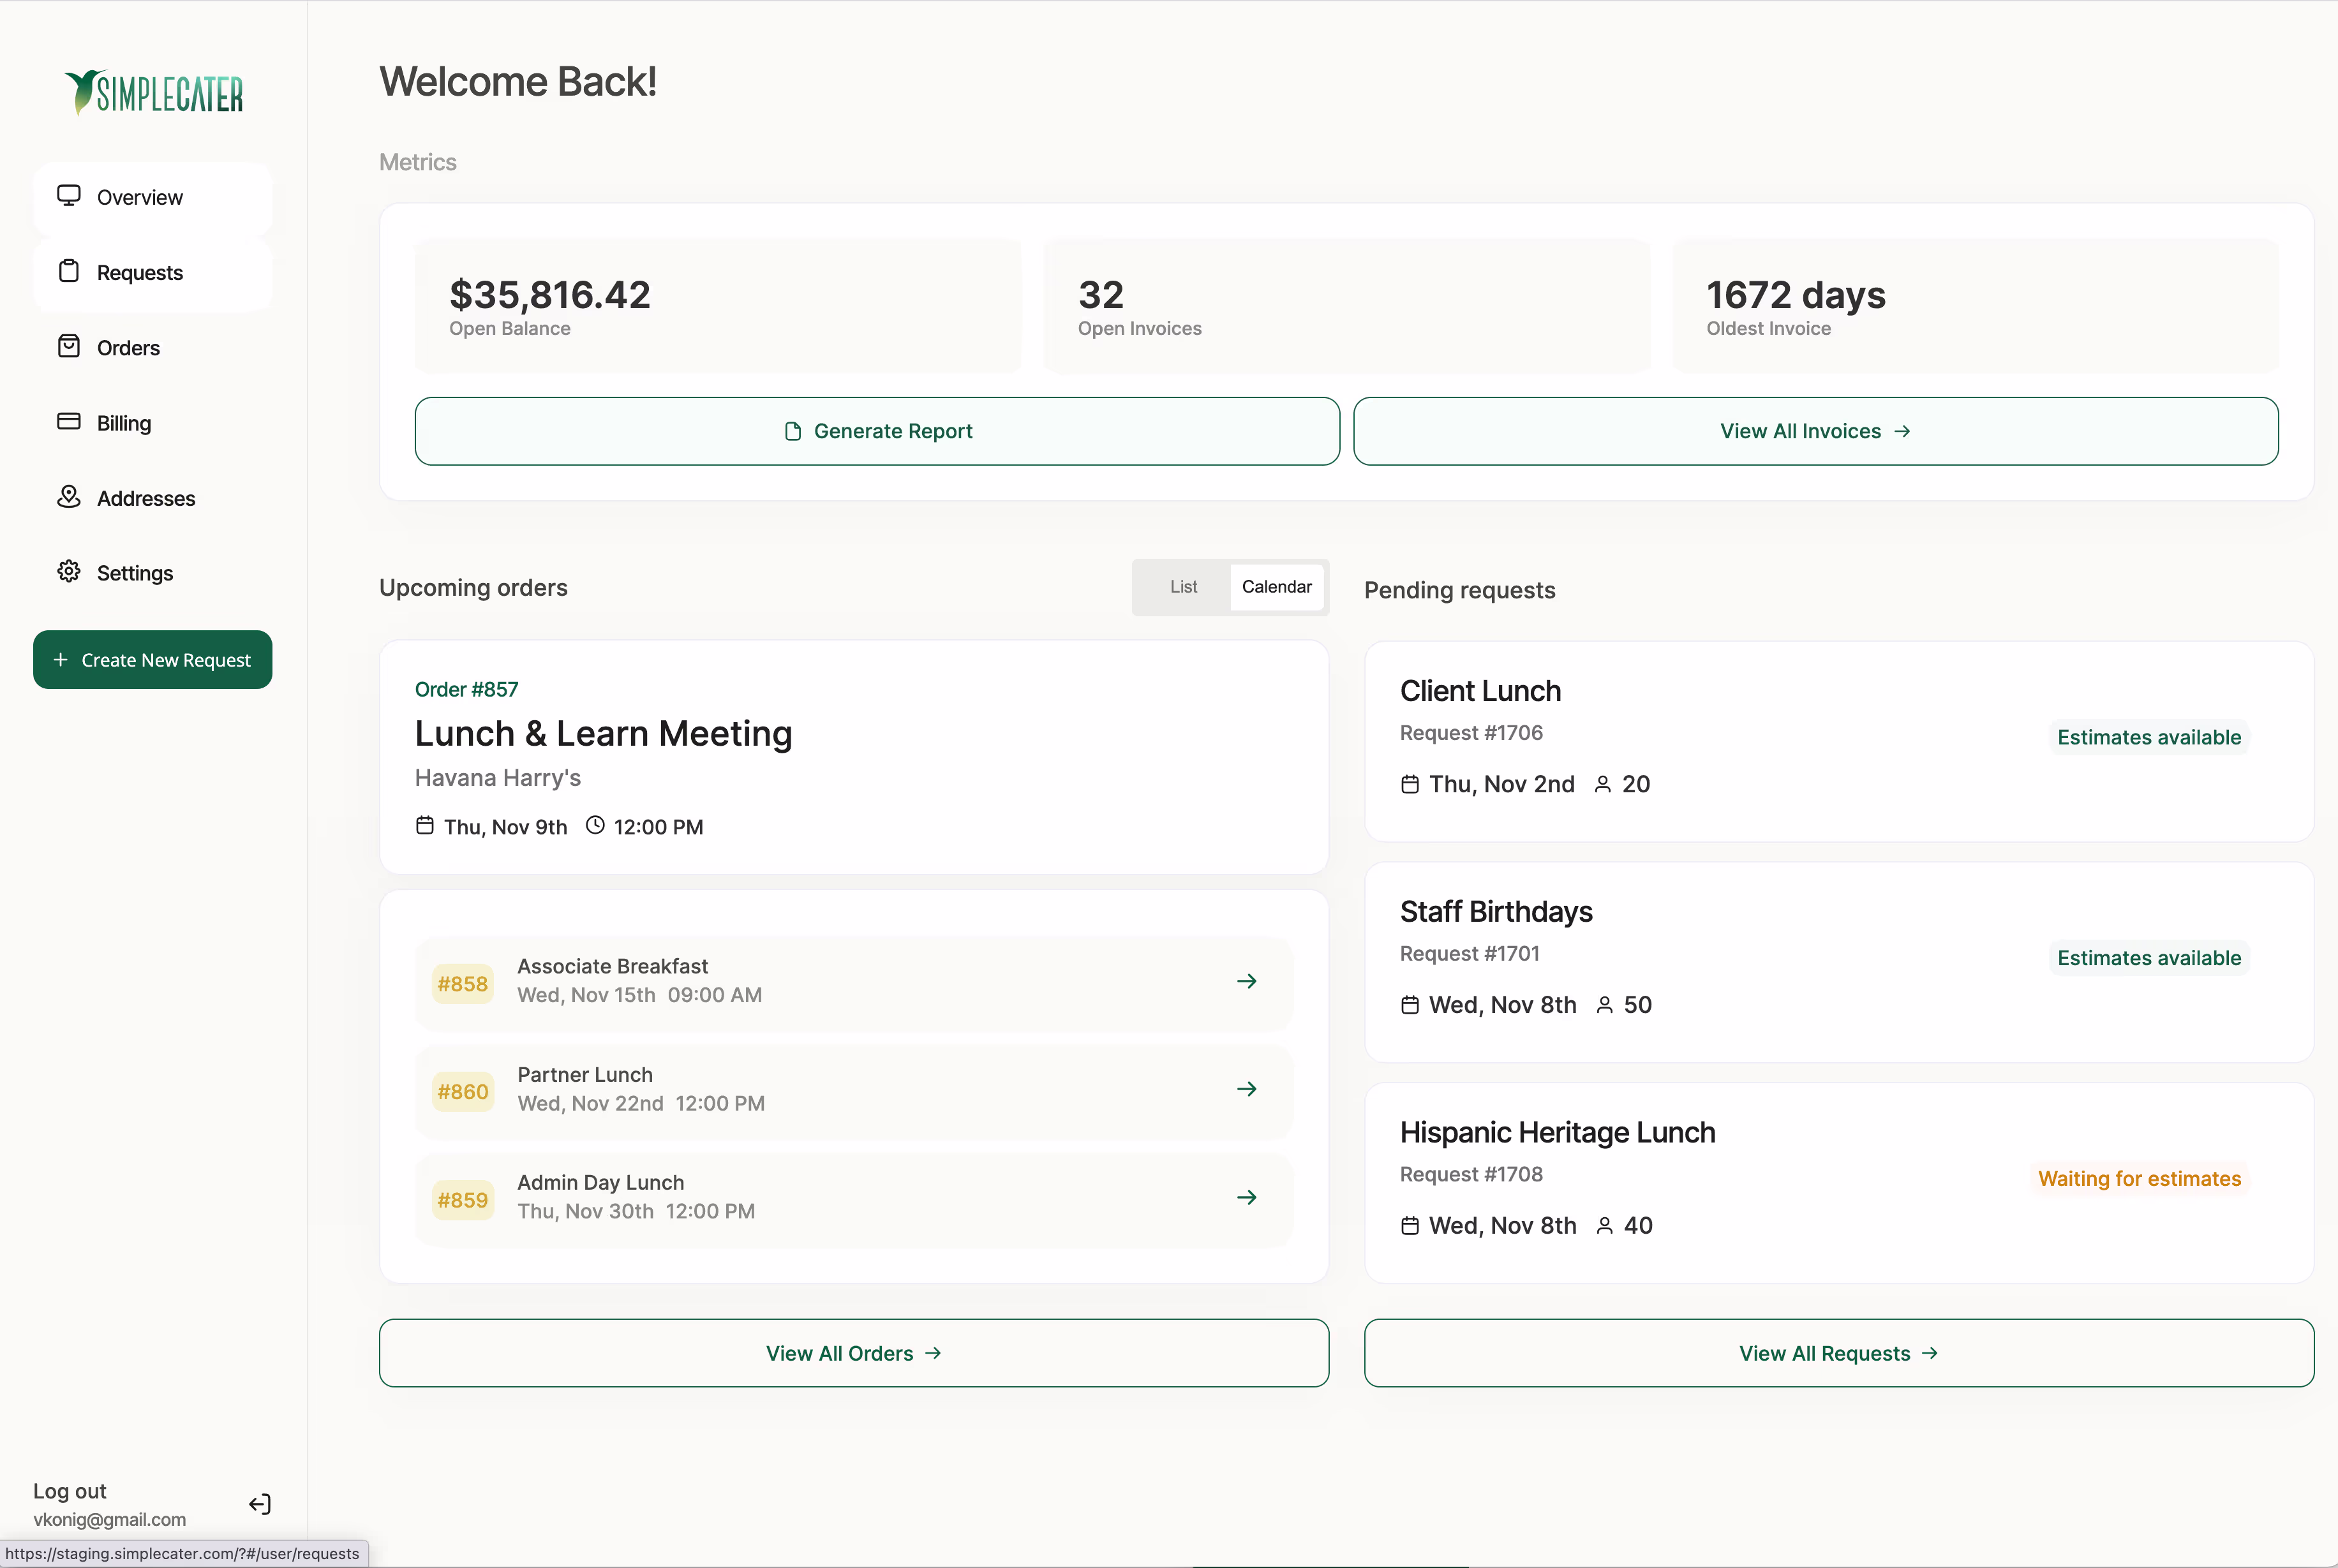Click the Addresses map pin icon
Viewport: 2338px width, 1568px height.
pyautogui.click(x=68, y=496)
